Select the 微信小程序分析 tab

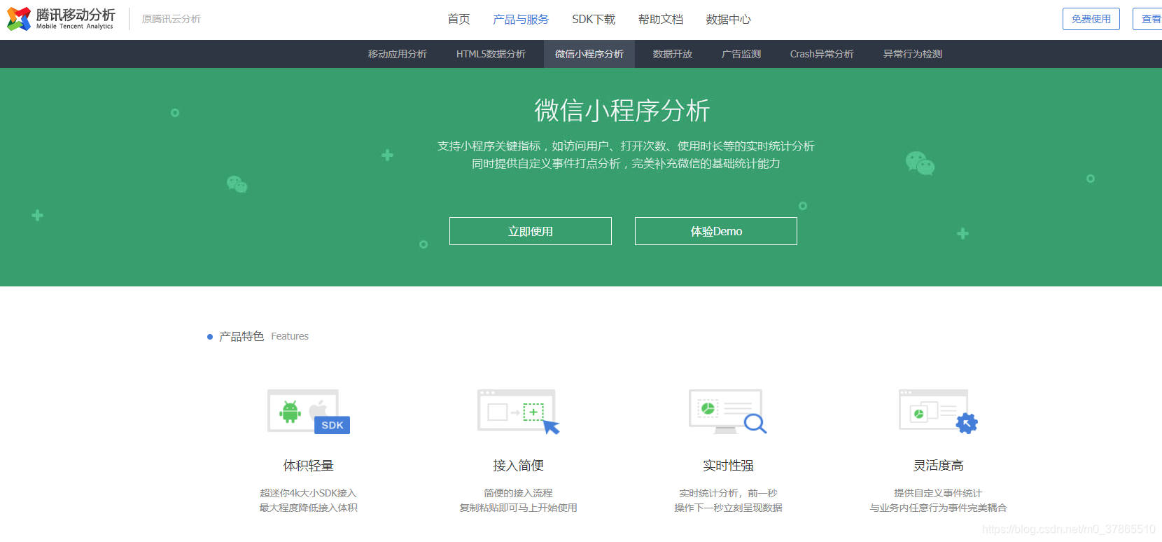point(589,54)
